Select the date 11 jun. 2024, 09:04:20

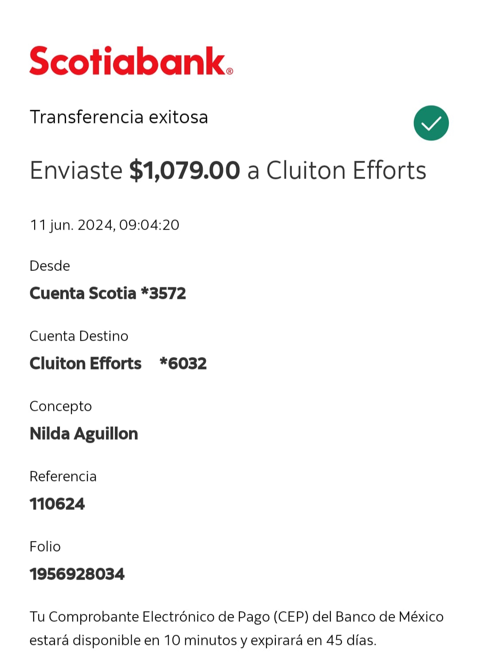tap(105, 225)
